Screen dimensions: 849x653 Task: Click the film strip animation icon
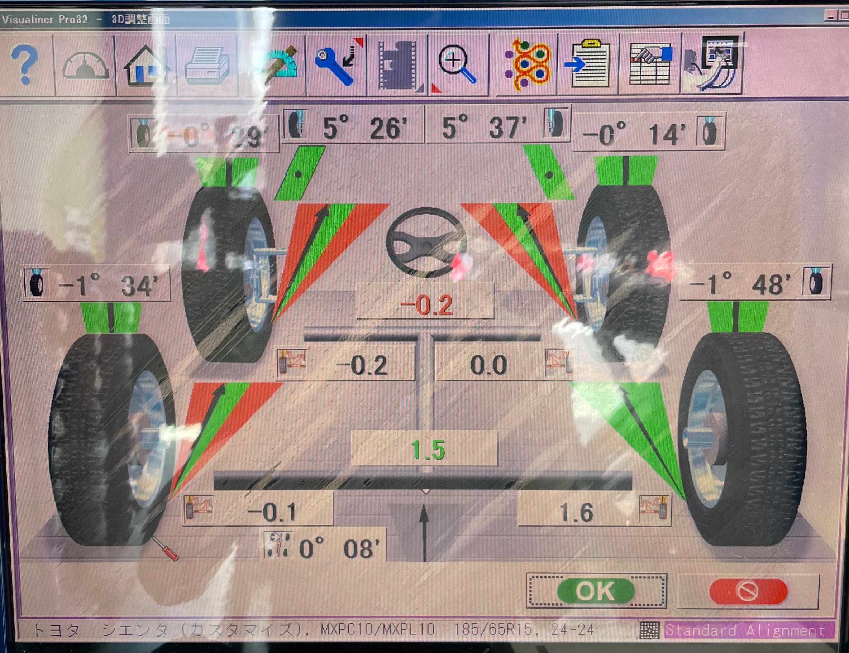coord(398,65)
